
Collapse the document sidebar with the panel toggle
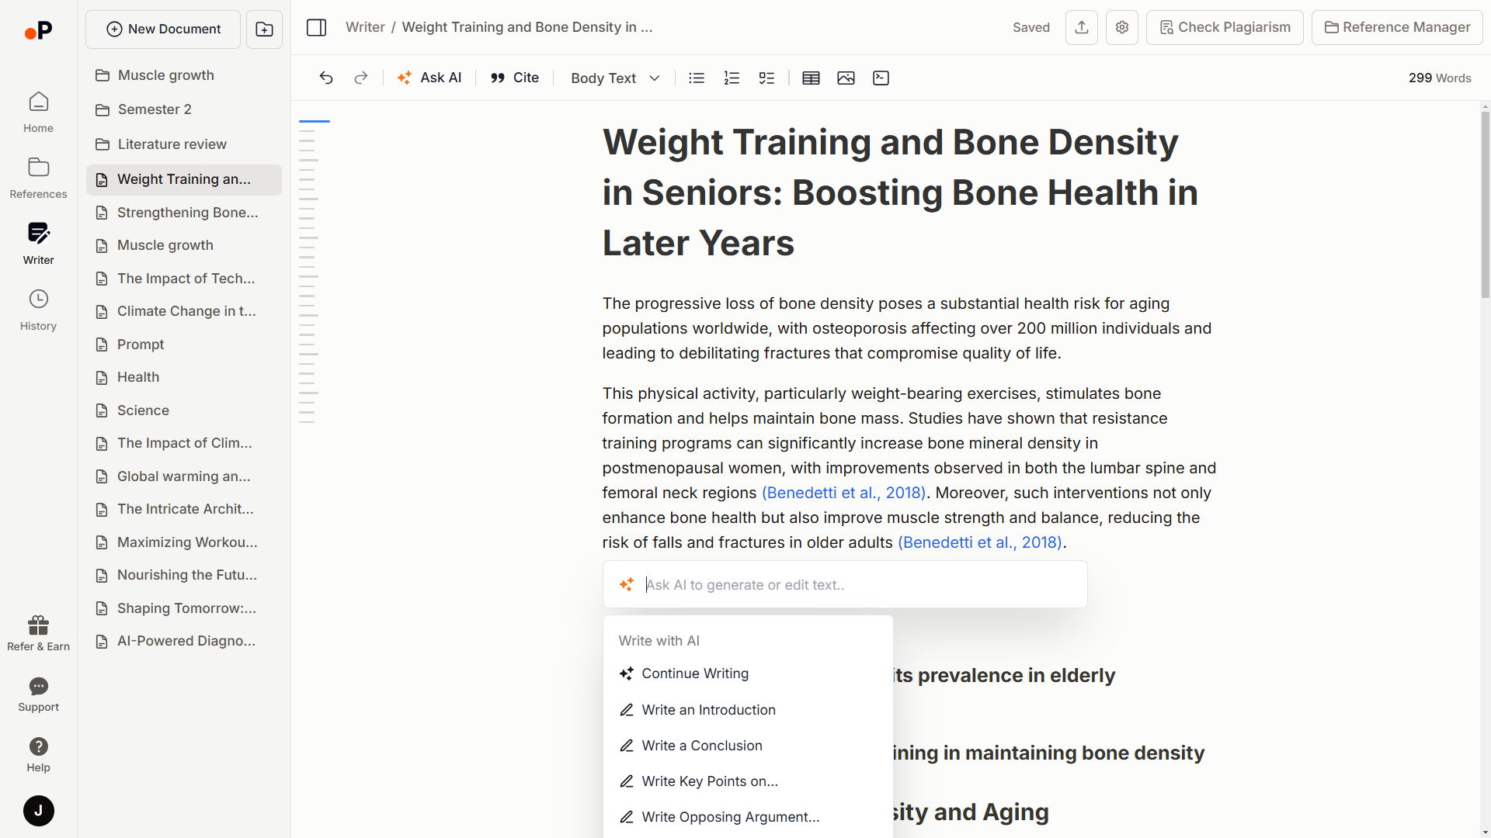(317, 27)
